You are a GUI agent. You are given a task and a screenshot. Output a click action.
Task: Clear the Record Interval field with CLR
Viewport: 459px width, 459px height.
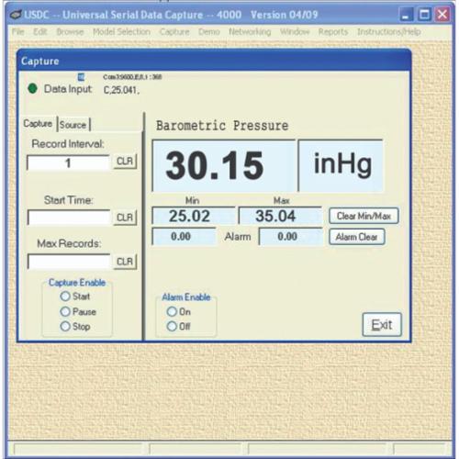[x=125, y=162]
